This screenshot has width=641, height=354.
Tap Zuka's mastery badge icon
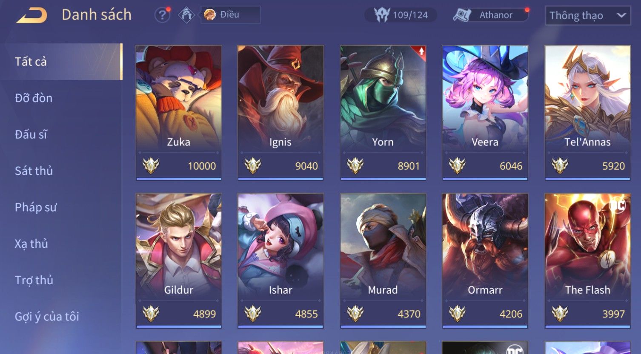pyautogui.click(x=151, y=165)
